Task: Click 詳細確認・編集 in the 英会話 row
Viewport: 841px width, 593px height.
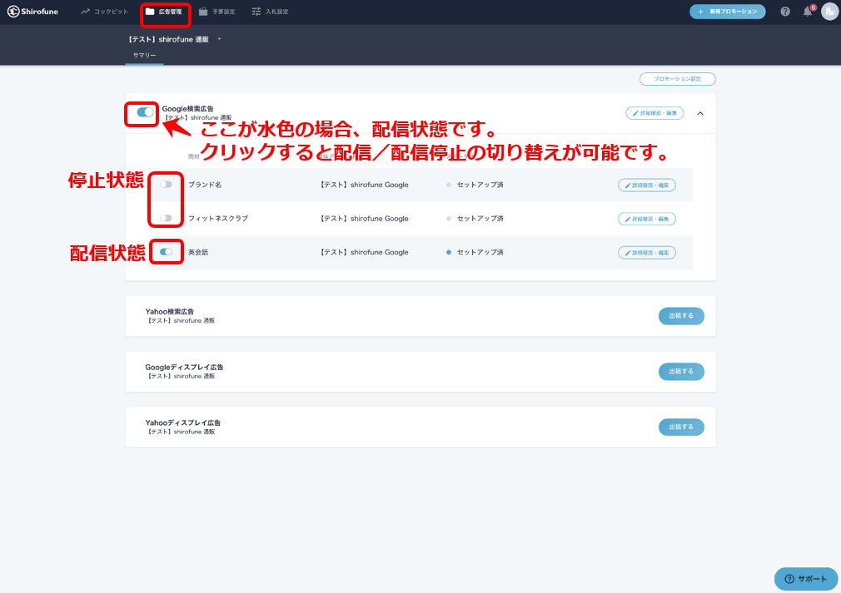Action: 647,252
